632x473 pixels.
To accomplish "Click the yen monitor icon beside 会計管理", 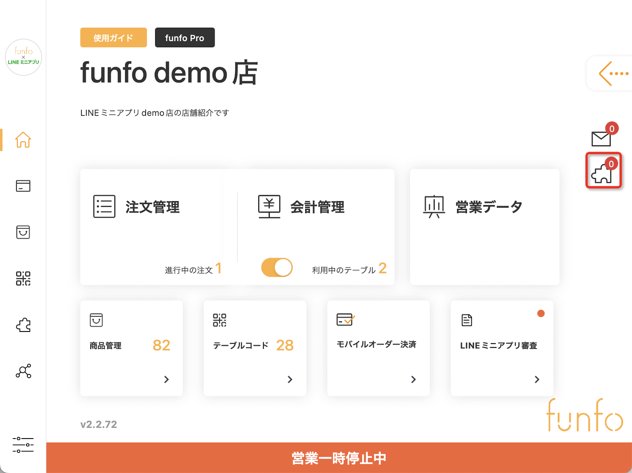I will click(x=269, y=206).
